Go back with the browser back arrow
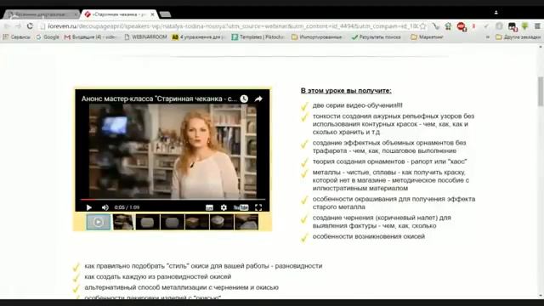Screen dimensions: 544x306 (x=7, y=26)
